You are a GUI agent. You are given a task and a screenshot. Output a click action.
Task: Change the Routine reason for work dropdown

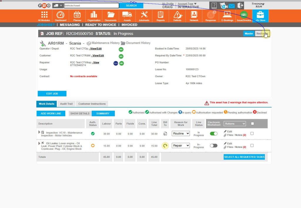(x=180, y=133)
